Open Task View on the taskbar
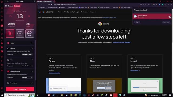The height and width of the screenshot is (97, 173). (x=37, y=95)
